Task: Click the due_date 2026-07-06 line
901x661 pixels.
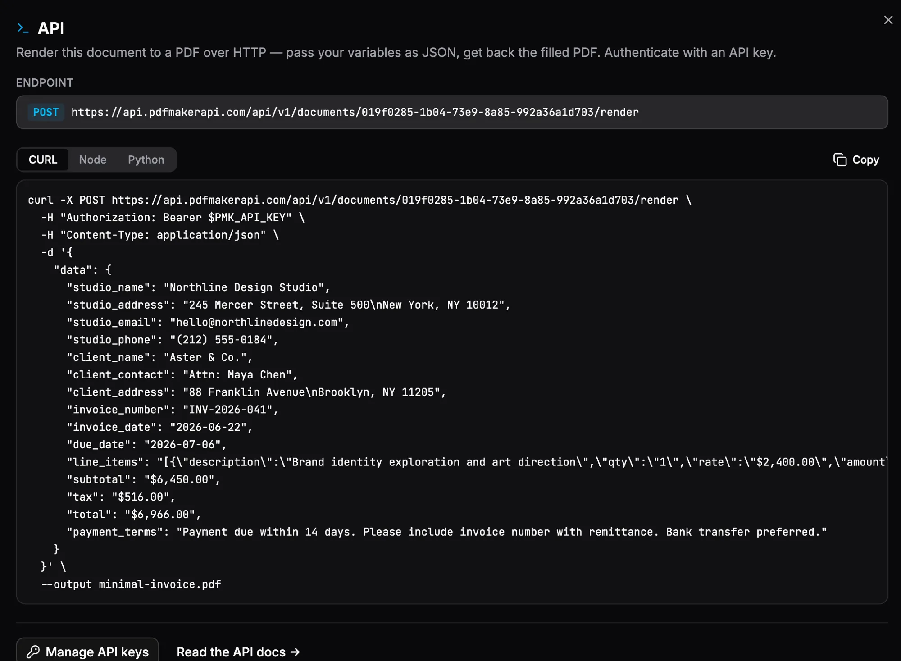Action: click(x=147, y=445)
